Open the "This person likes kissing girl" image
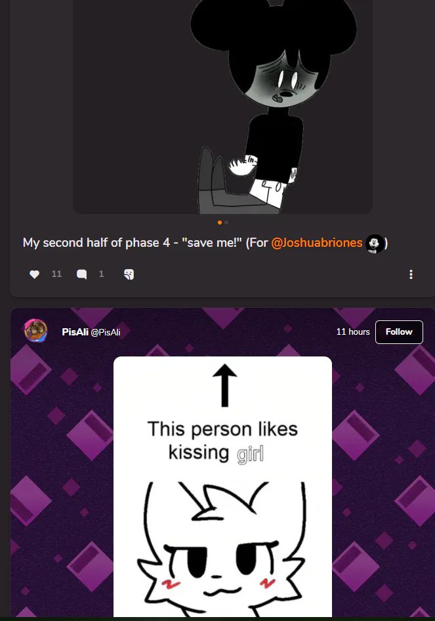Viewport: 435px width, 621px height. (222, 486)
